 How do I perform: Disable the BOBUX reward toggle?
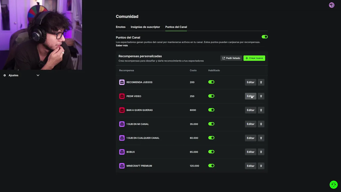(x=211, y=152)
